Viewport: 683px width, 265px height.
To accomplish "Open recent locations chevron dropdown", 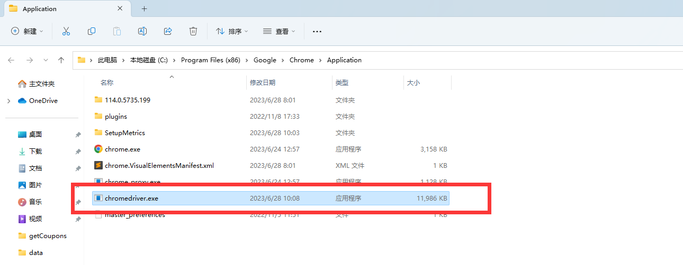I will tap(46, 60).
